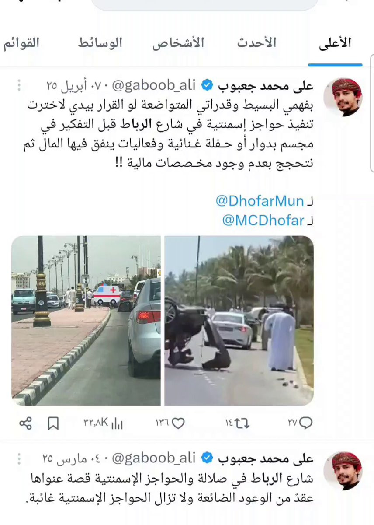Switch to الوسائط tab
Image resolution: width=374 pixels, height=525 pixels.
coord(100,43)
